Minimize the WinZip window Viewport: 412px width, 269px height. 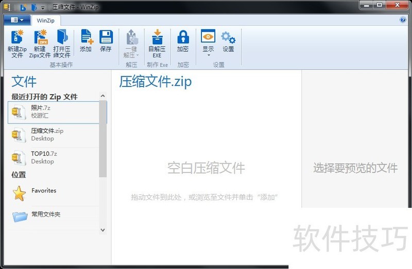tap(367, 5)
